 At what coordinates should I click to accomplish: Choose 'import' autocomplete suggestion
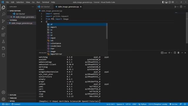click(x=76, y=27)
